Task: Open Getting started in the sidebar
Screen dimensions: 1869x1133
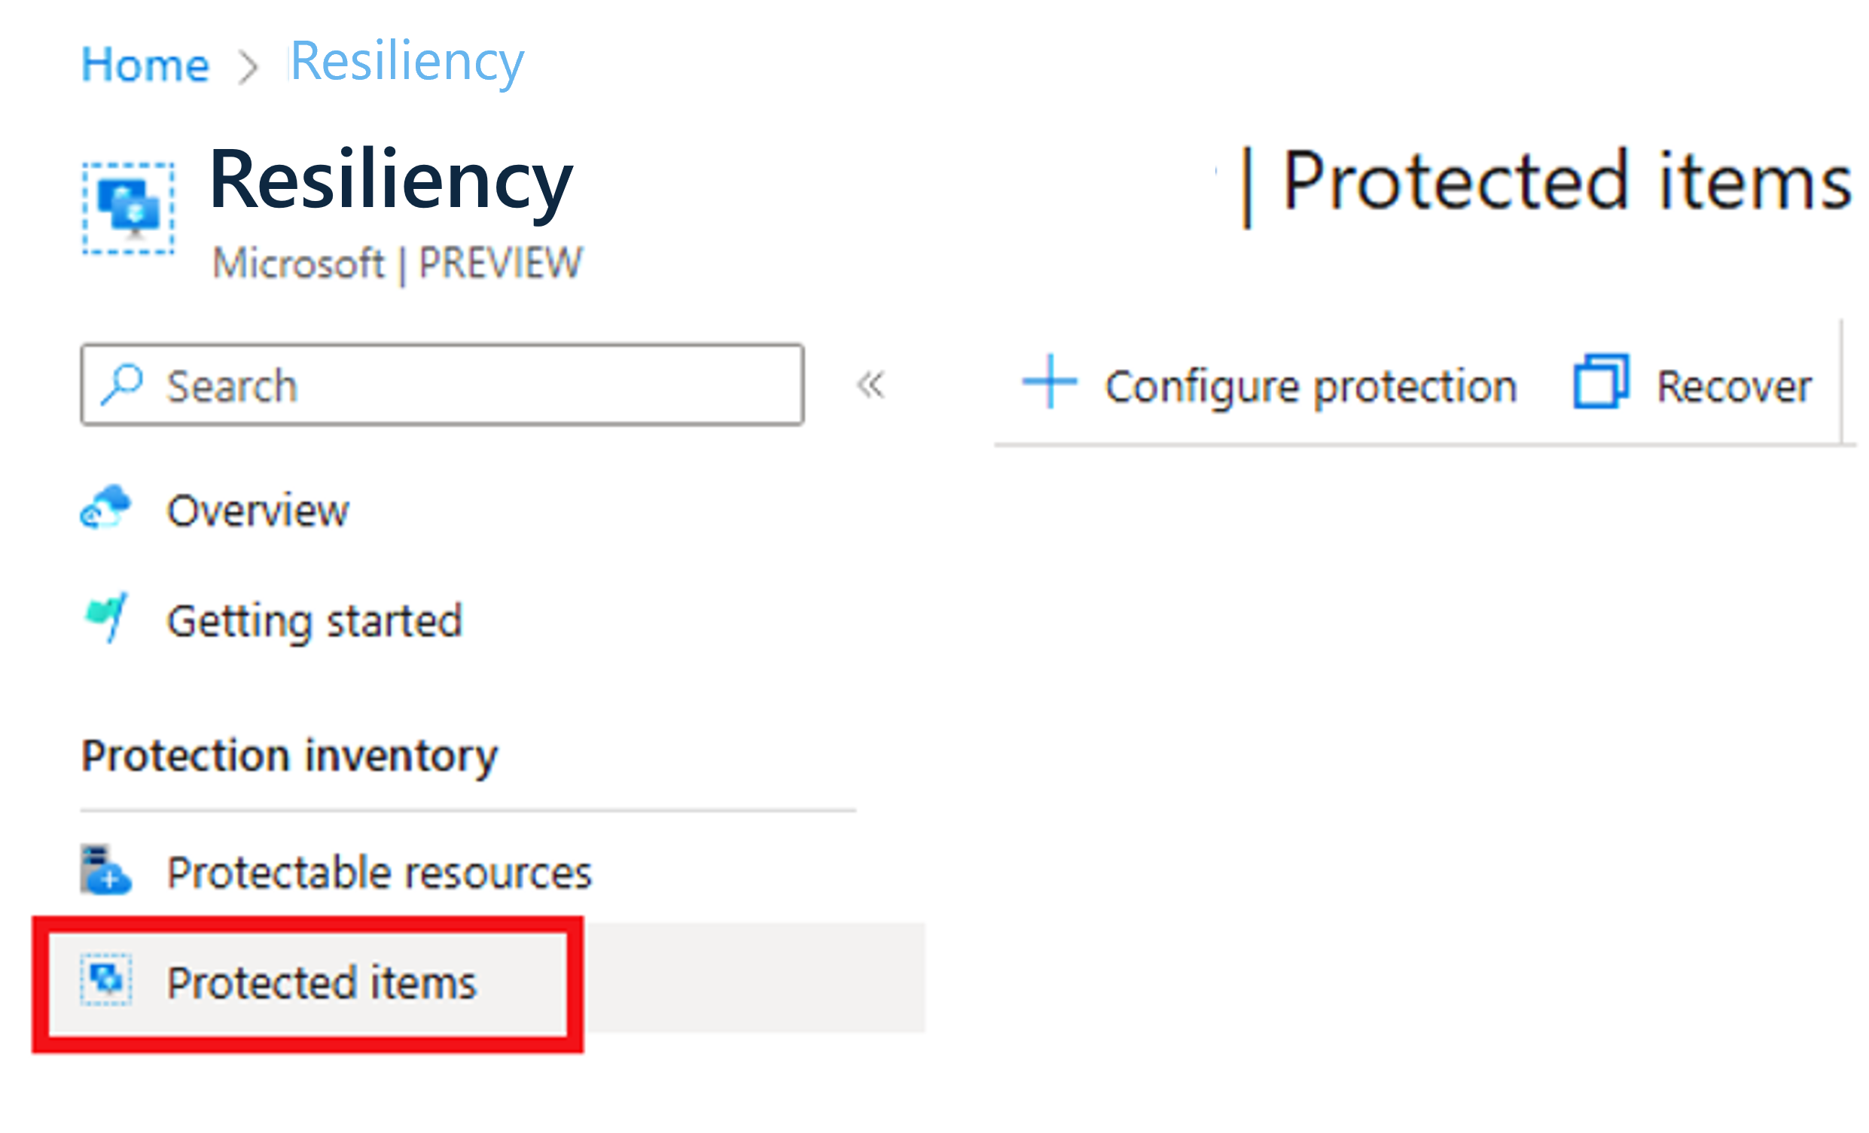Action: (314, 621)
